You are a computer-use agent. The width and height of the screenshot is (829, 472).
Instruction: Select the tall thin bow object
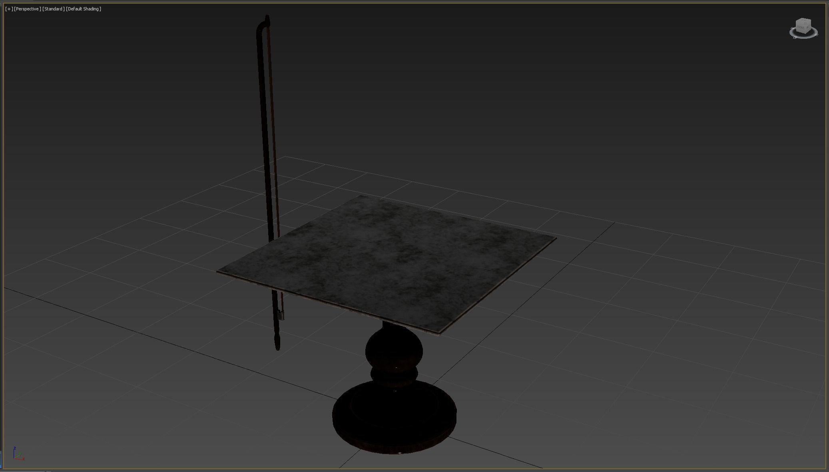[263, 120]
